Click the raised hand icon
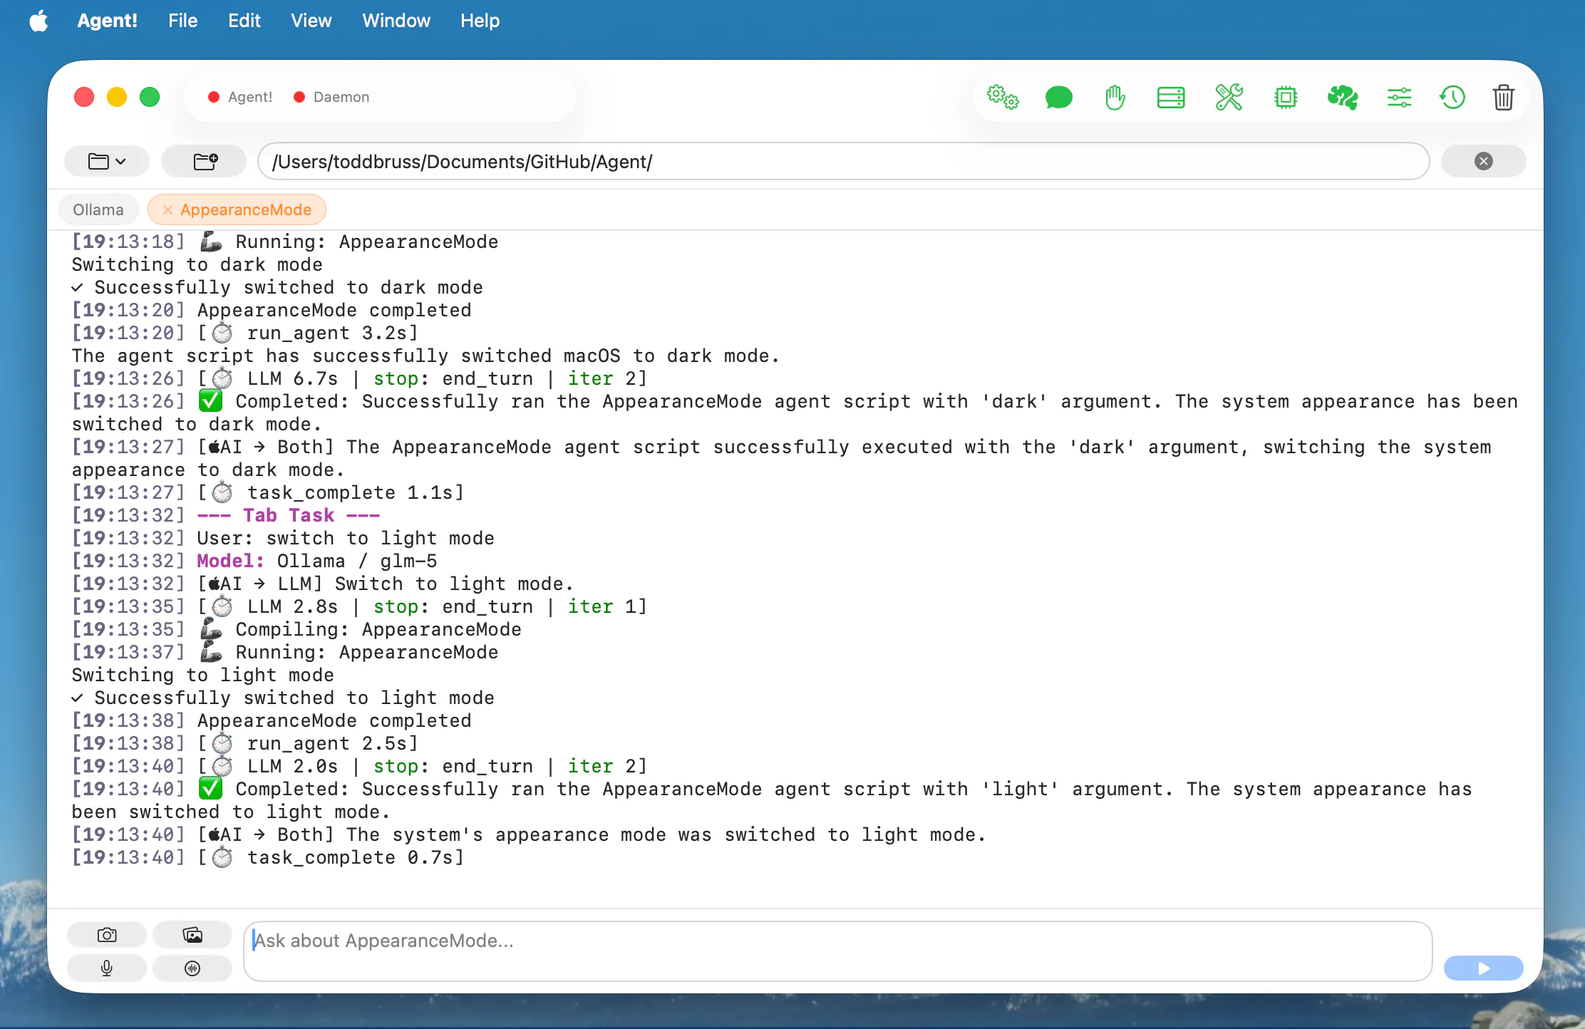Viewport: 1585px width, 1029px height. coord(1115,97)
